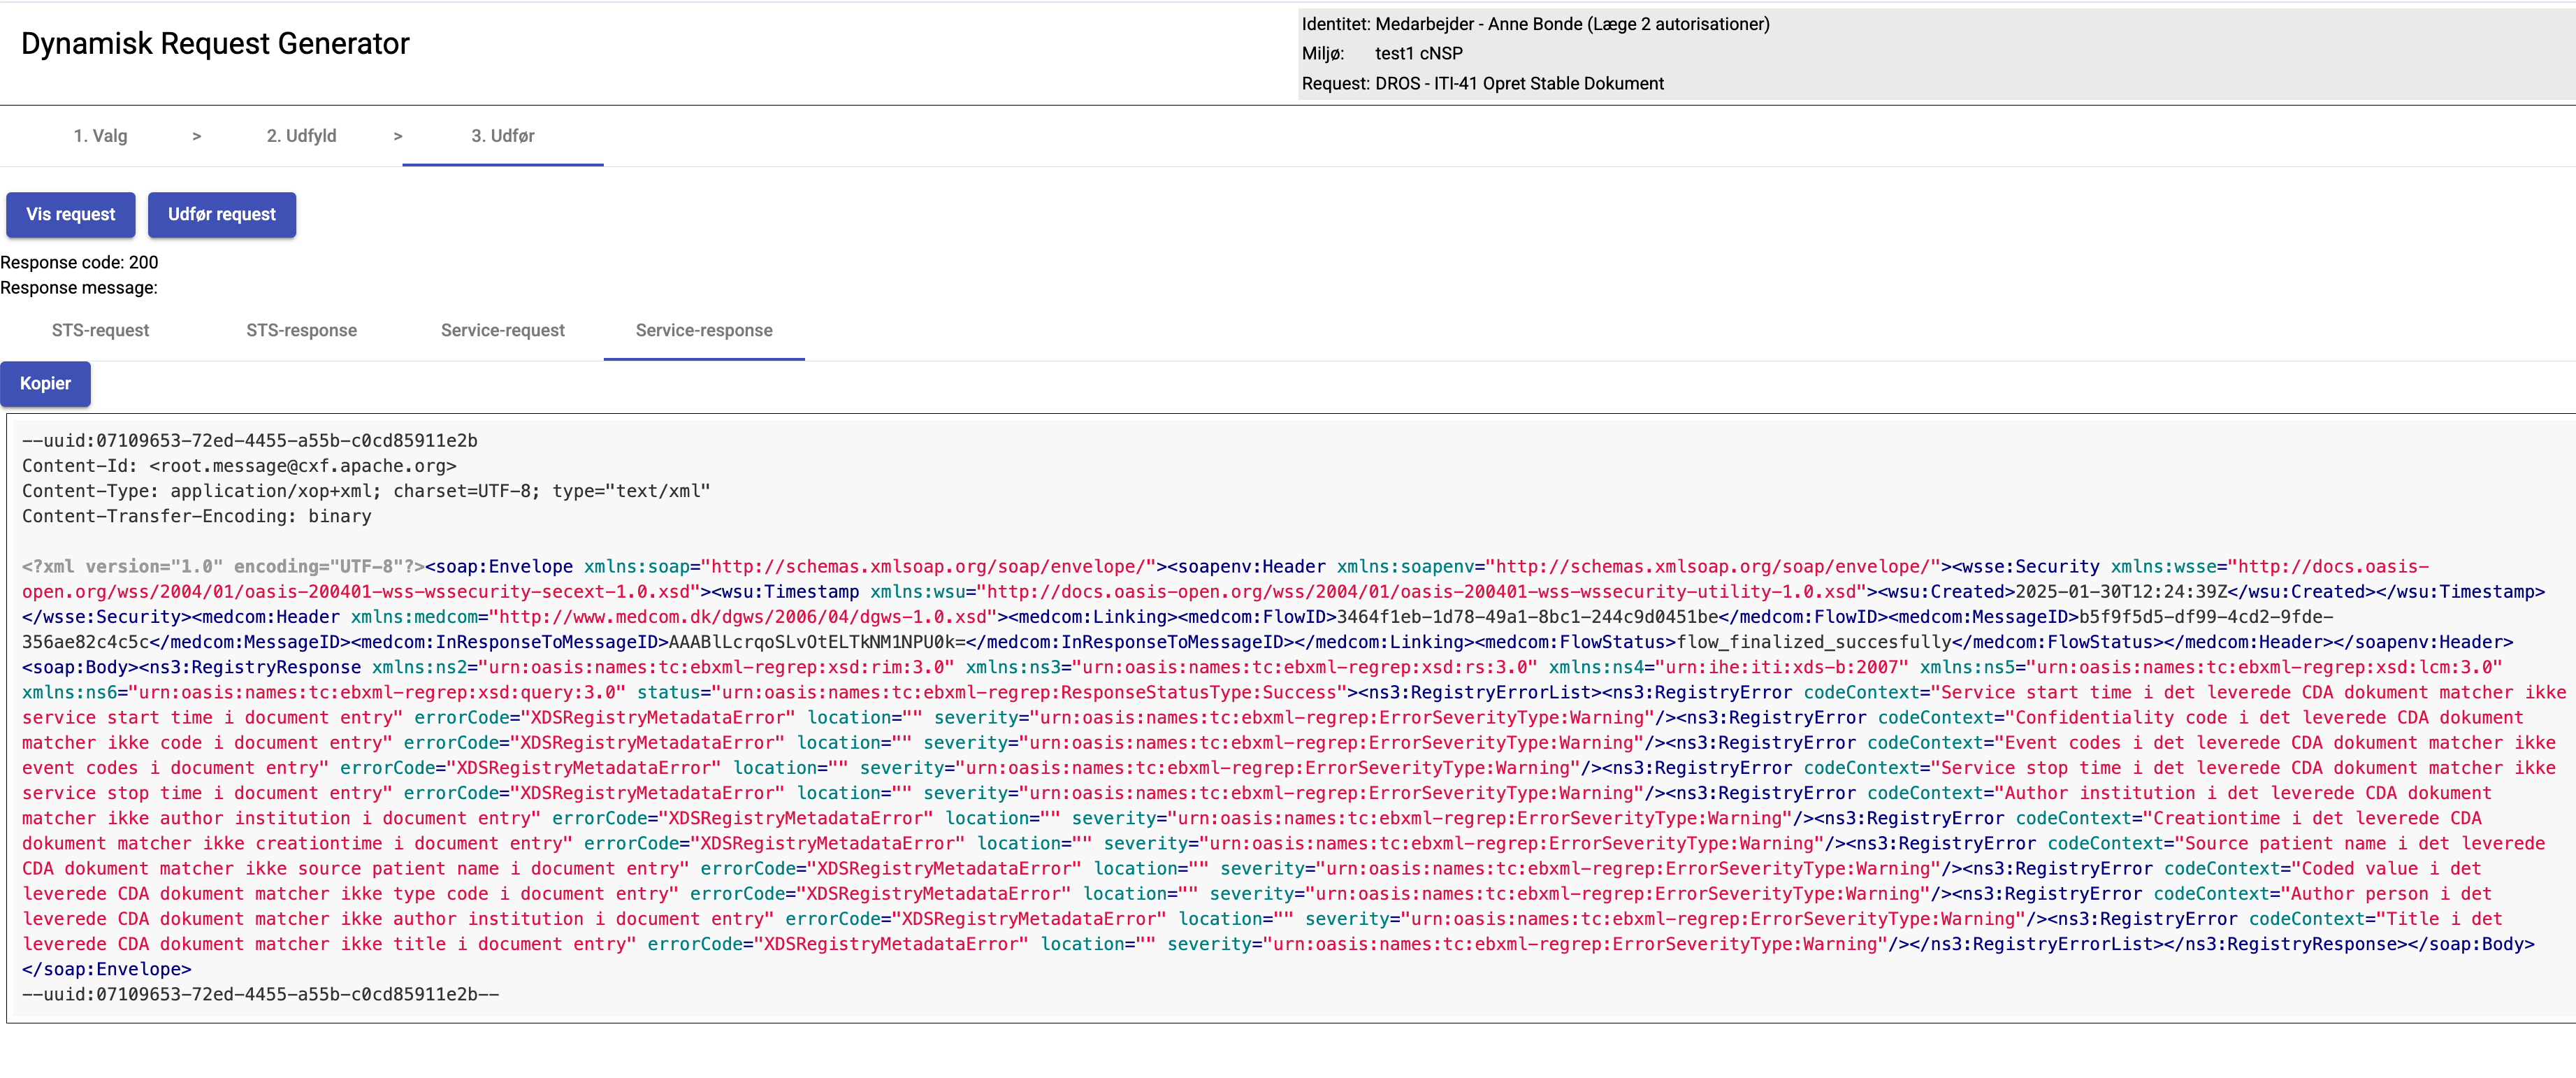
Task: Open step 2. Udfyld
Action: tap(301, 136)
